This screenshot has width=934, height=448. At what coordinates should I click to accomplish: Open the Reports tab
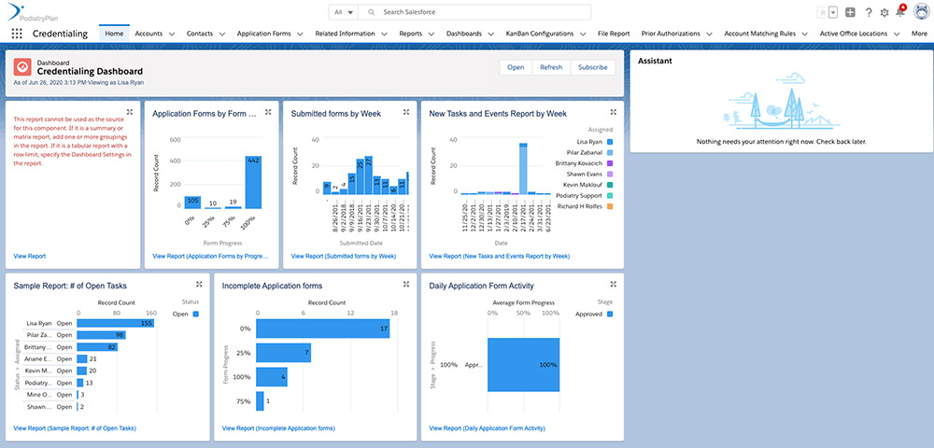point(410,34)
